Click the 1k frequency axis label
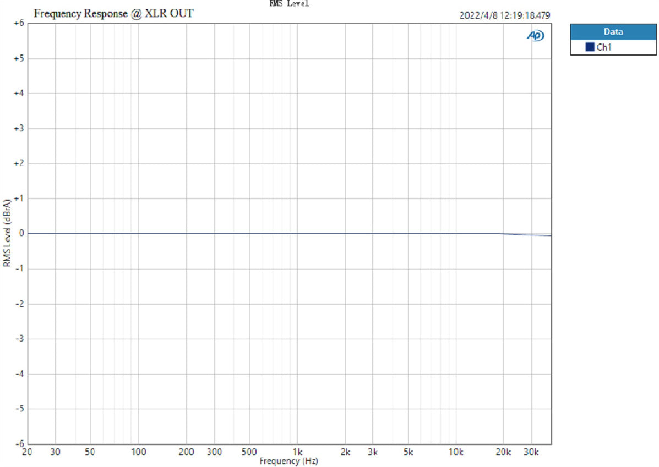The image size is (659, 467). pos(297,452)
